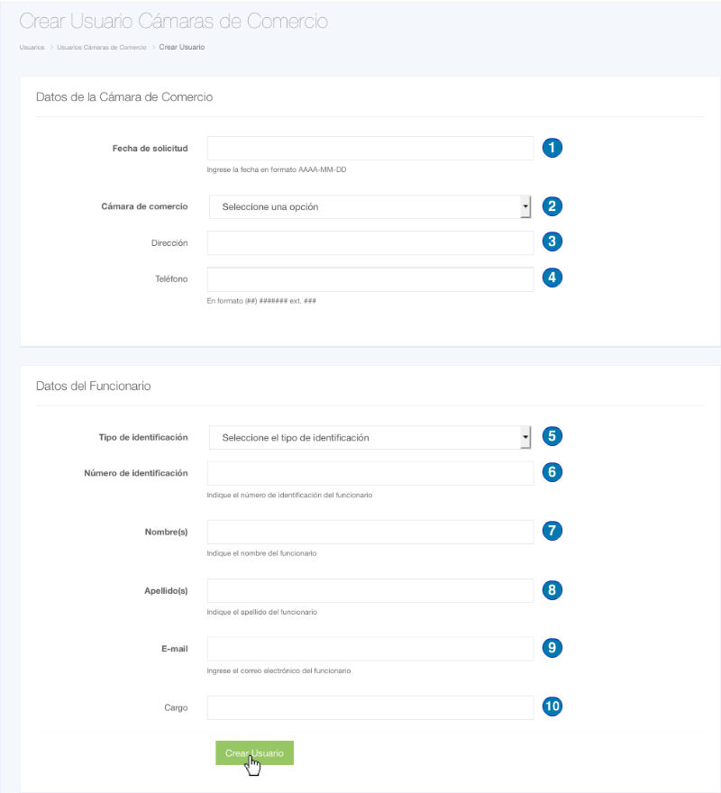The width and height of the screenshot is (721, 793).
Task: Click into the Dirección text field
Action: [370, 243]
